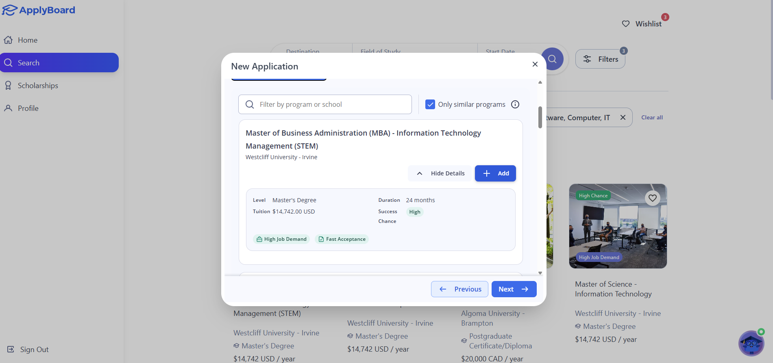Click Westcliff University - Irvine in dialog
This screenshot has height=363, width=773.
(x=281, y=157)
